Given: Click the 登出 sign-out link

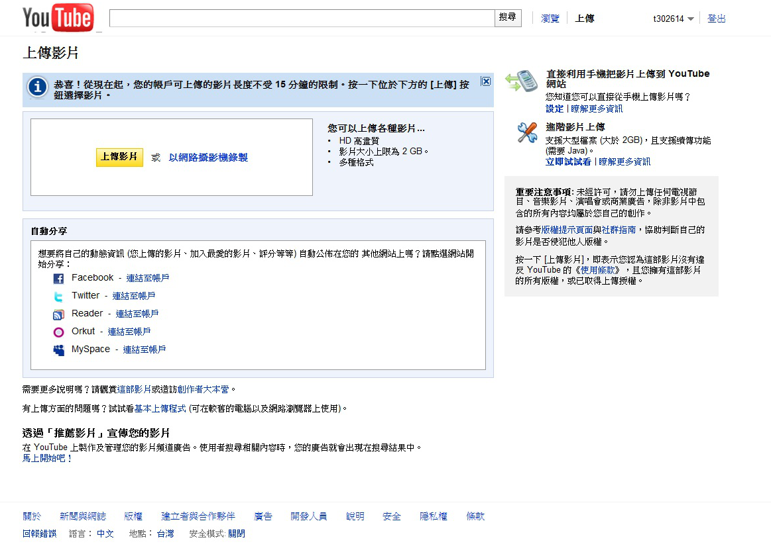Looking at the screenshot, I should [716, 19].
